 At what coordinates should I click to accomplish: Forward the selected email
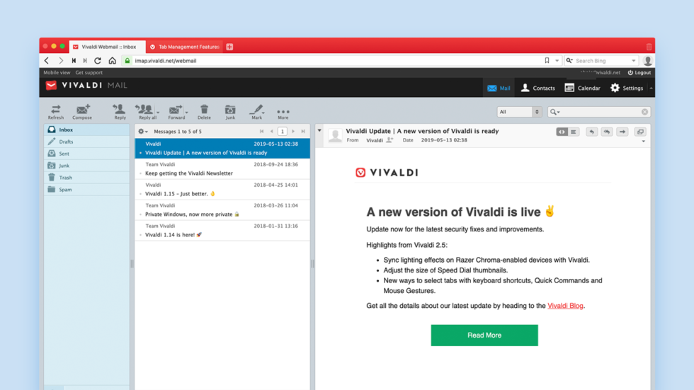tap(176, 111)
